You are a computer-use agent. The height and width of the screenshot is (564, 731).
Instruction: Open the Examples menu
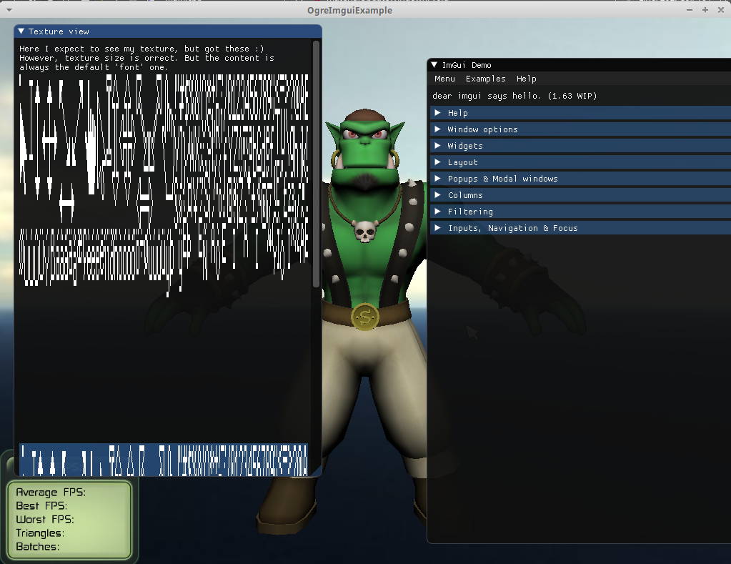tap(485, 79)
